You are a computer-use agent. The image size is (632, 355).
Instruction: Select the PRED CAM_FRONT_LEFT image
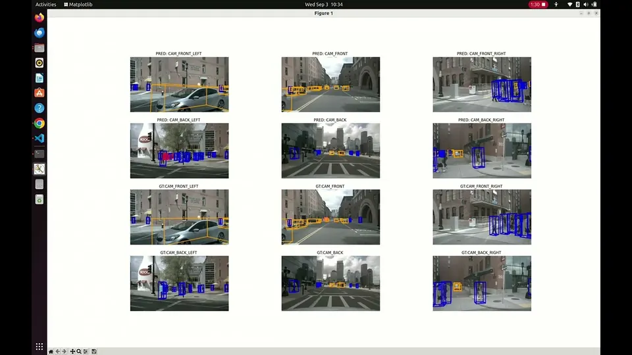click(x=179, y=84)
